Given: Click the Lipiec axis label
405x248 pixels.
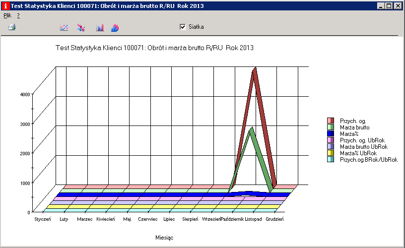Looking at the screenshot, I should tap(169, 219).
